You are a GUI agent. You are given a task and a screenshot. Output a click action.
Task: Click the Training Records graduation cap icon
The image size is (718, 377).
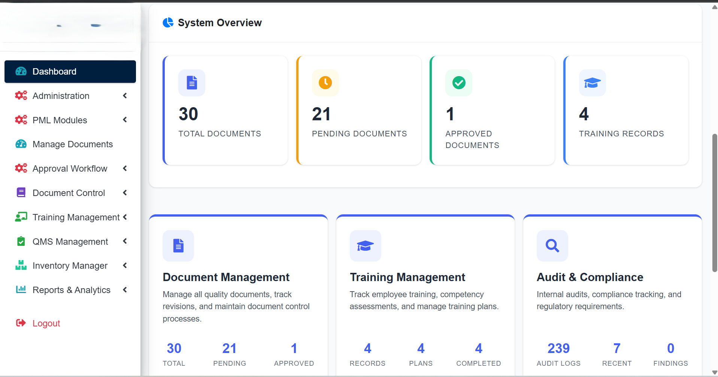[x=592, y=83]
